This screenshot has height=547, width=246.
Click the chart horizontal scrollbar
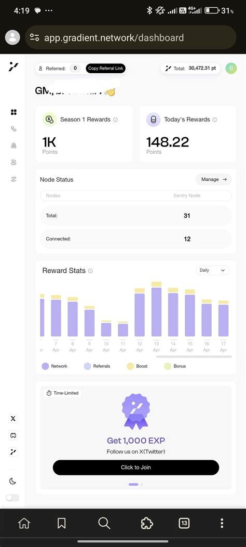click(x=194, y=356)
